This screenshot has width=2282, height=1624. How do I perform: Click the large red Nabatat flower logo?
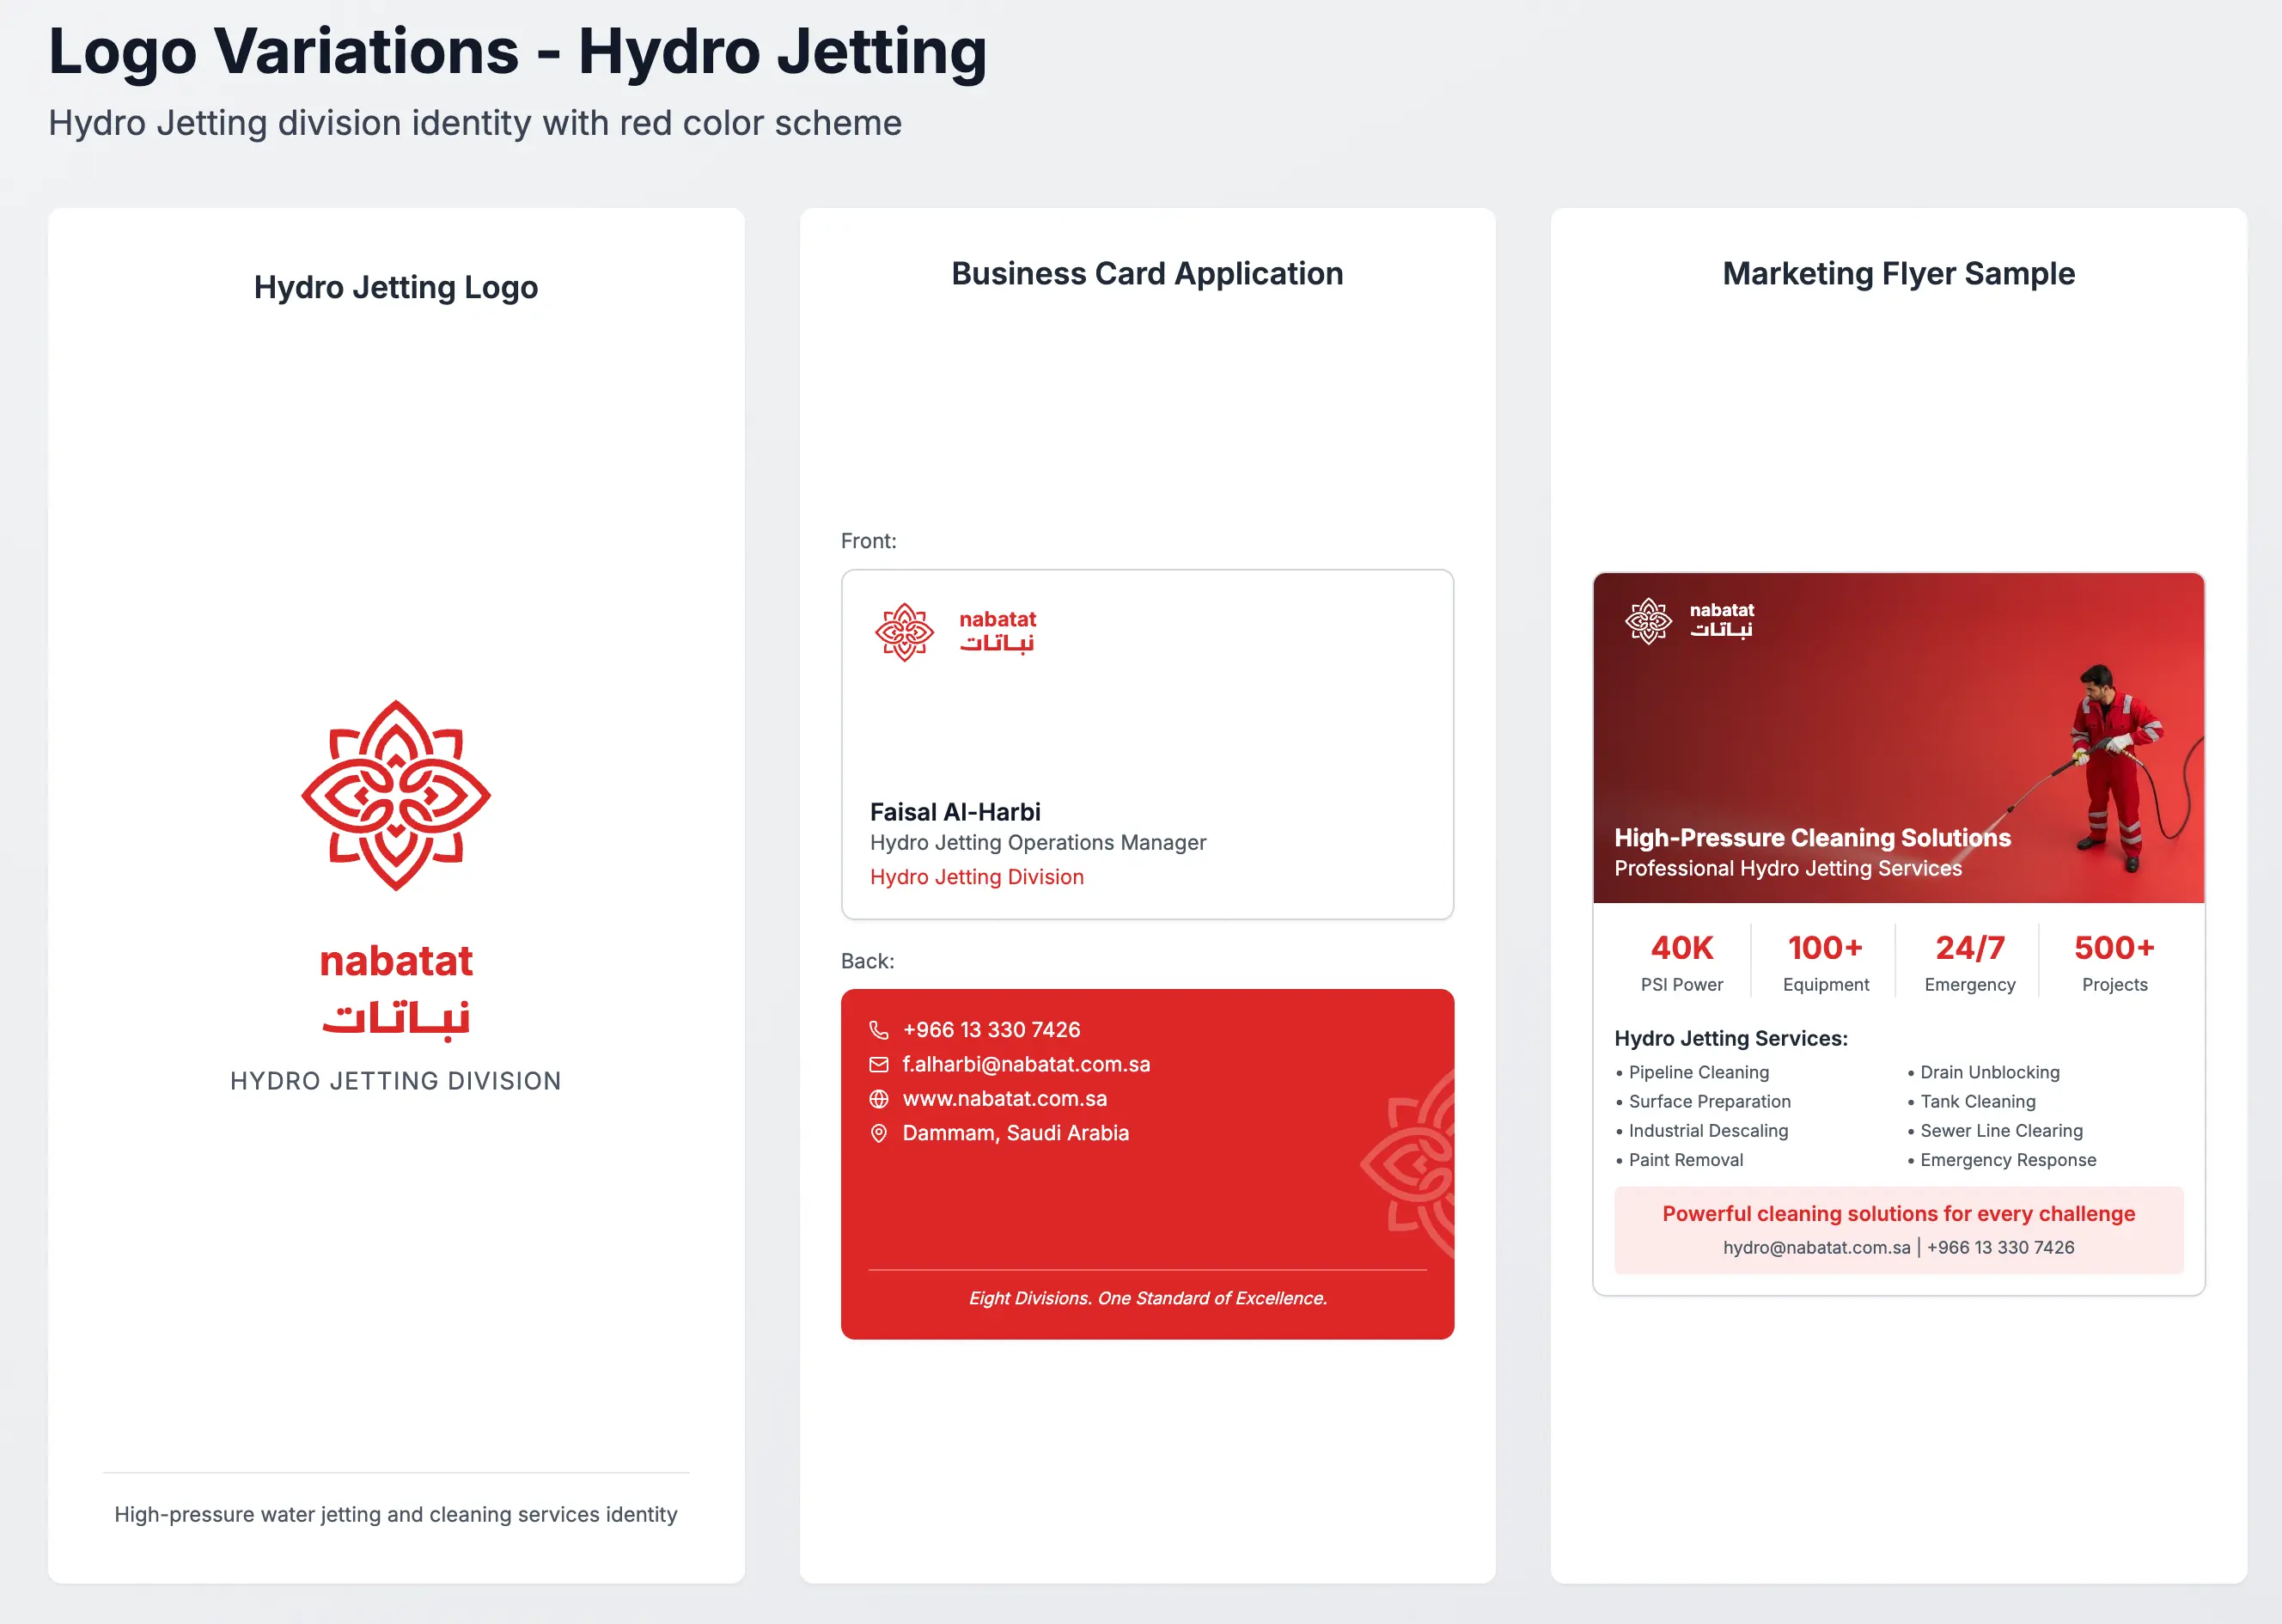tap(396, 795)
